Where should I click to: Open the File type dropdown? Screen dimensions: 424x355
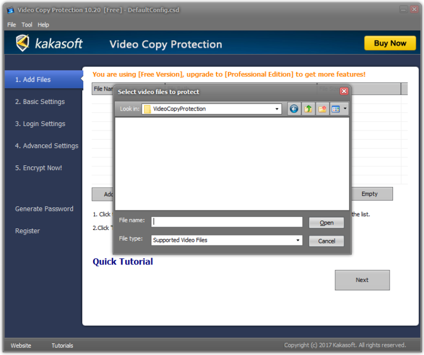(298, 241)
